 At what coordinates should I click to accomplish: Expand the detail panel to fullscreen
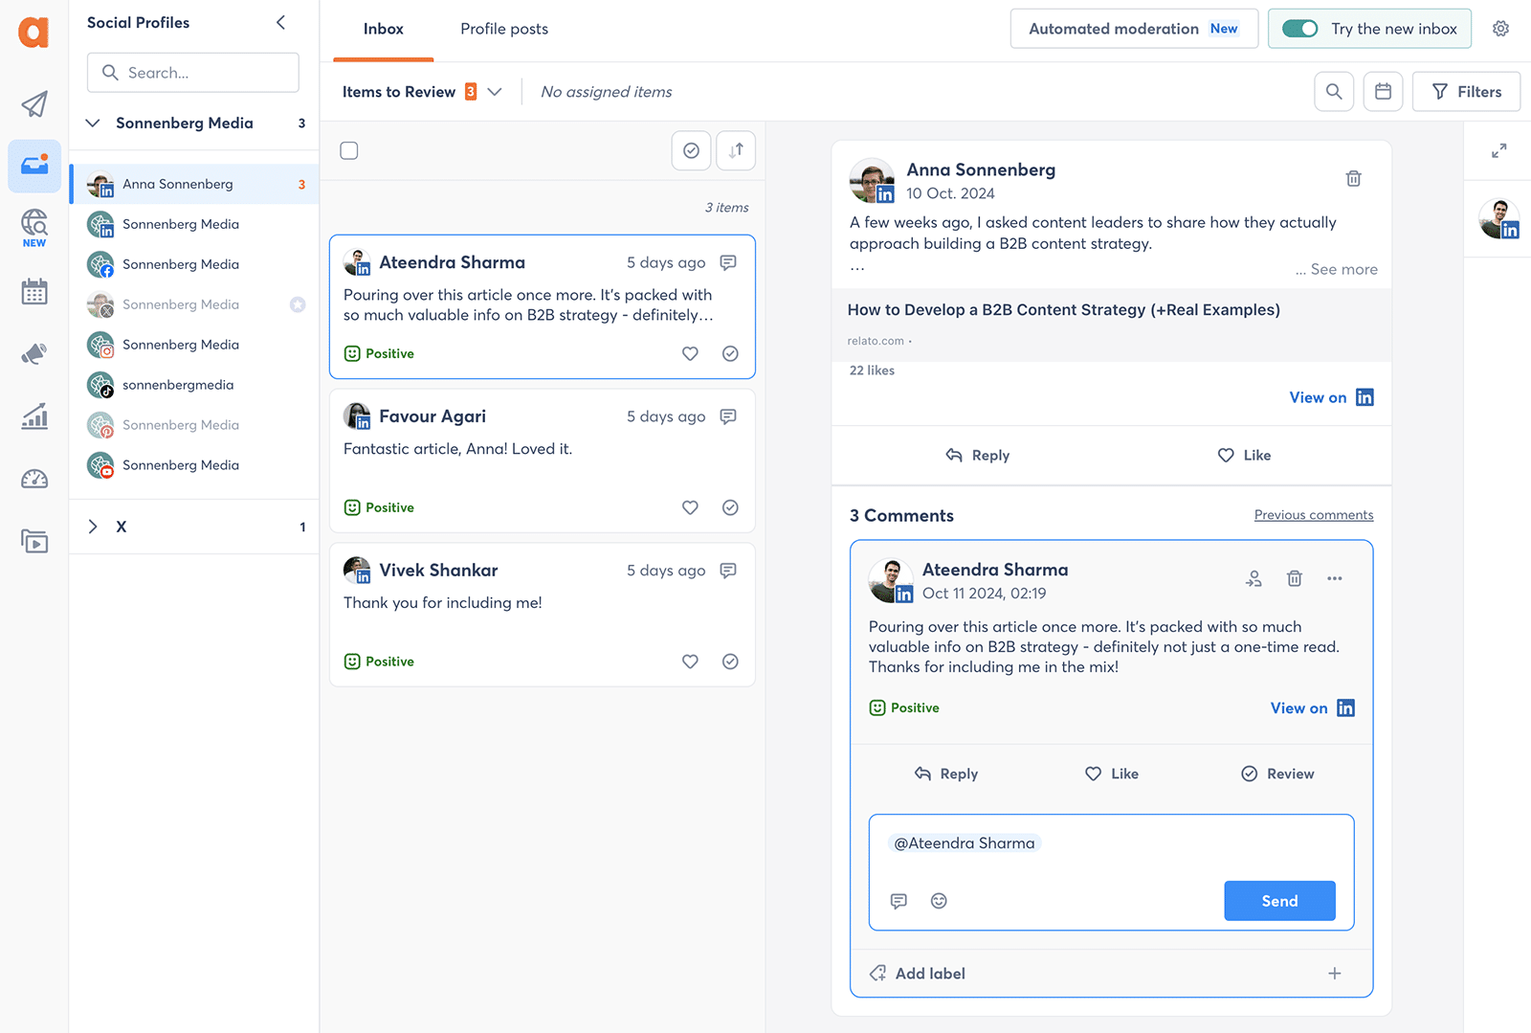(x=1498, y=151)
